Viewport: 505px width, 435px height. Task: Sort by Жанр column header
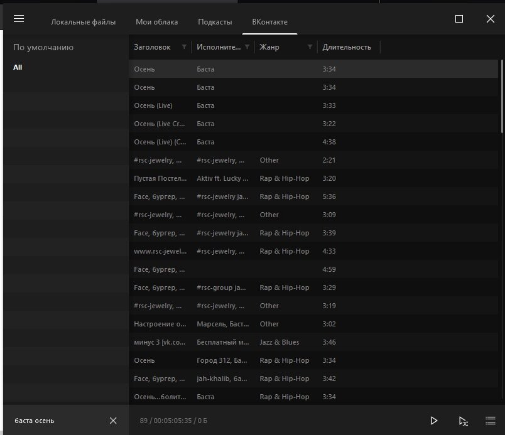pyautogui.click(x=269, y=47)
